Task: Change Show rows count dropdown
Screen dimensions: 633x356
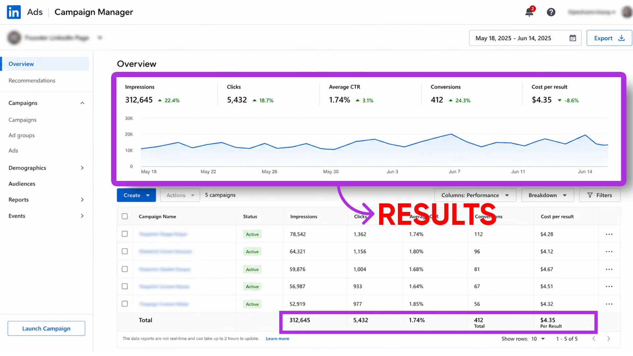Action: pyautogui.click(x=538, y=339)
